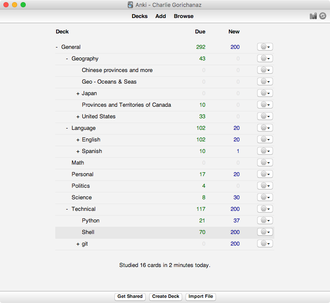Open the Python deck
330x303 pixels.
[90, 221]
